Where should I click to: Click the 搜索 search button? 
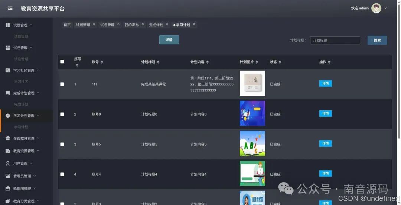click(x=377, y=40)
